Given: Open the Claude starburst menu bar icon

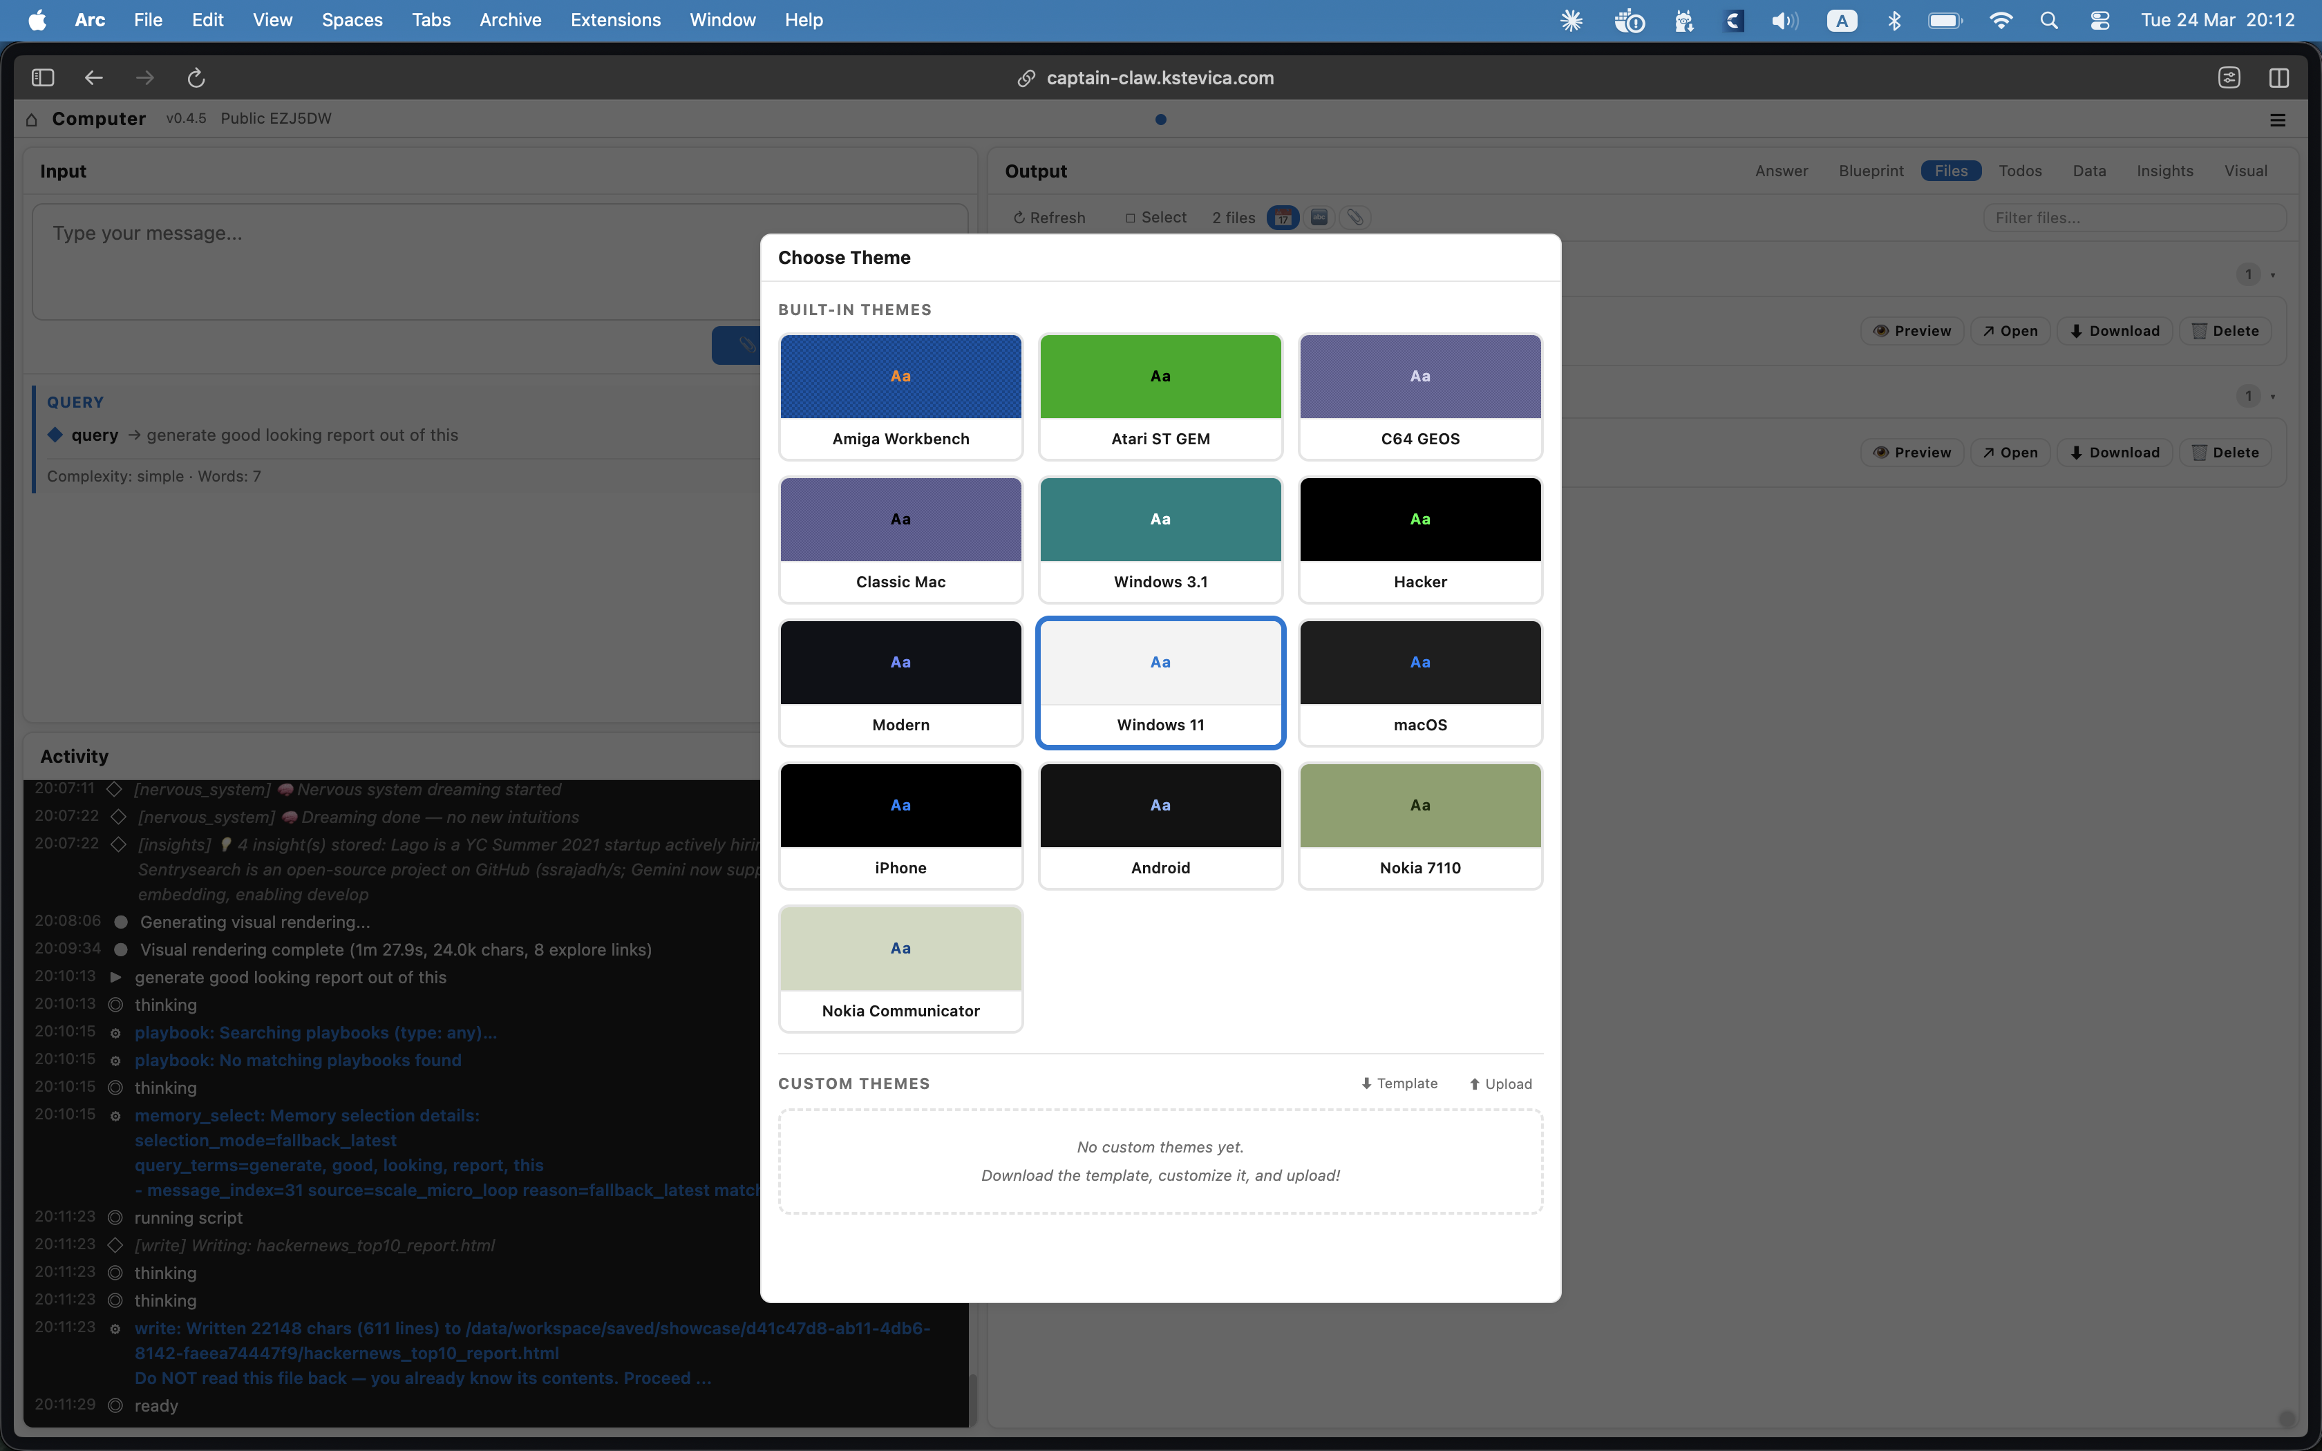Looking at the screenshot, I should pos(1571,20).
